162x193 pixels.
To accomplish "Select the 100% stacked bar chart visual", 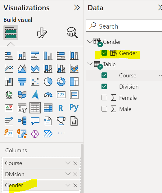I will [61, 56].
